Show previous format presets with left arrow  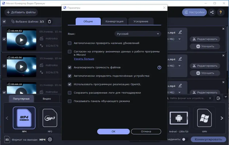tap(7, 118)
